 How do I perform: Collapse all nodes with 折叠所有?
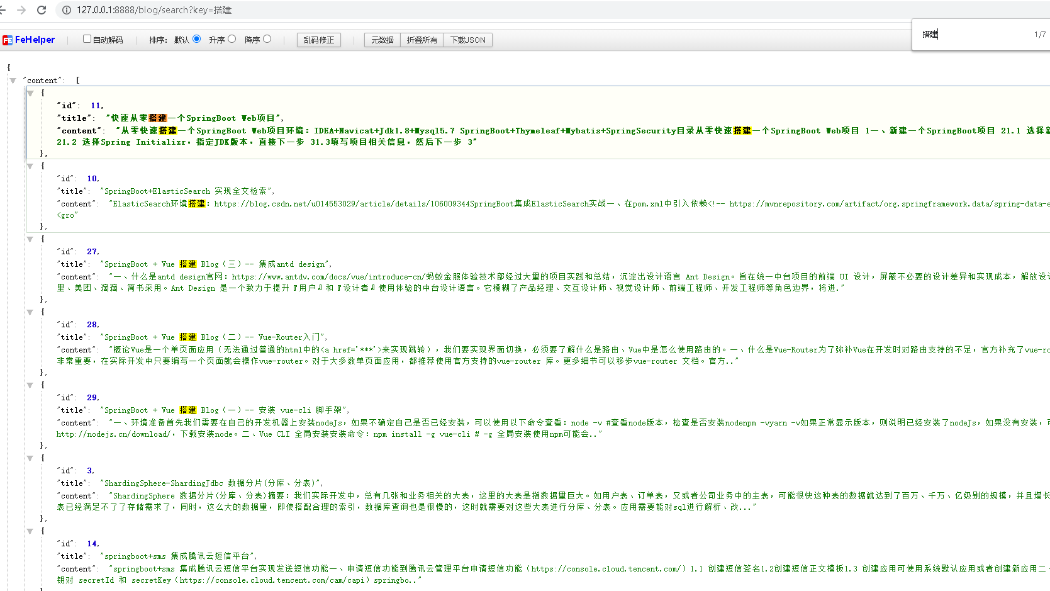[x=422, y=40]
